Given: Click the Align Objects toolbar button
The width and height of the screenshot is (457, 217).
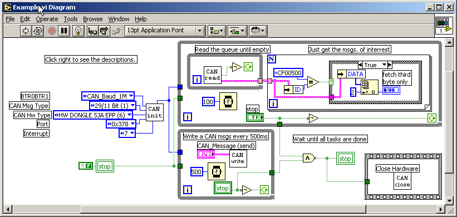Looking at the screenshot, I should [x=217, y=31].
